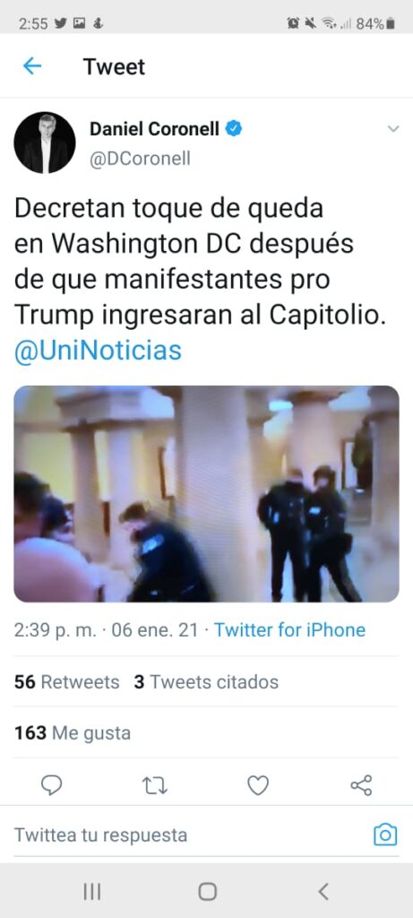
Task: Open Daniel Coronell's profile picture
Action: pos(45,143)
